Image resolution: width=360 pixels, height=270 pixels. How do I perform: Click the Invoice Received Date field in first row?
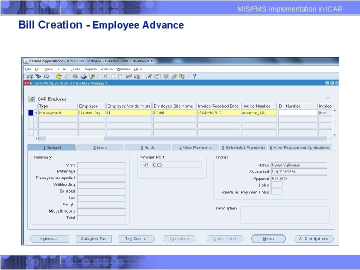point(219,112)
